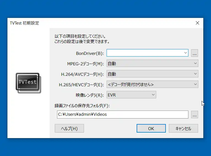Click the 映像レンダラ(R): label
Viewport: 211px width, 156px height.
(x=90, y=95)
